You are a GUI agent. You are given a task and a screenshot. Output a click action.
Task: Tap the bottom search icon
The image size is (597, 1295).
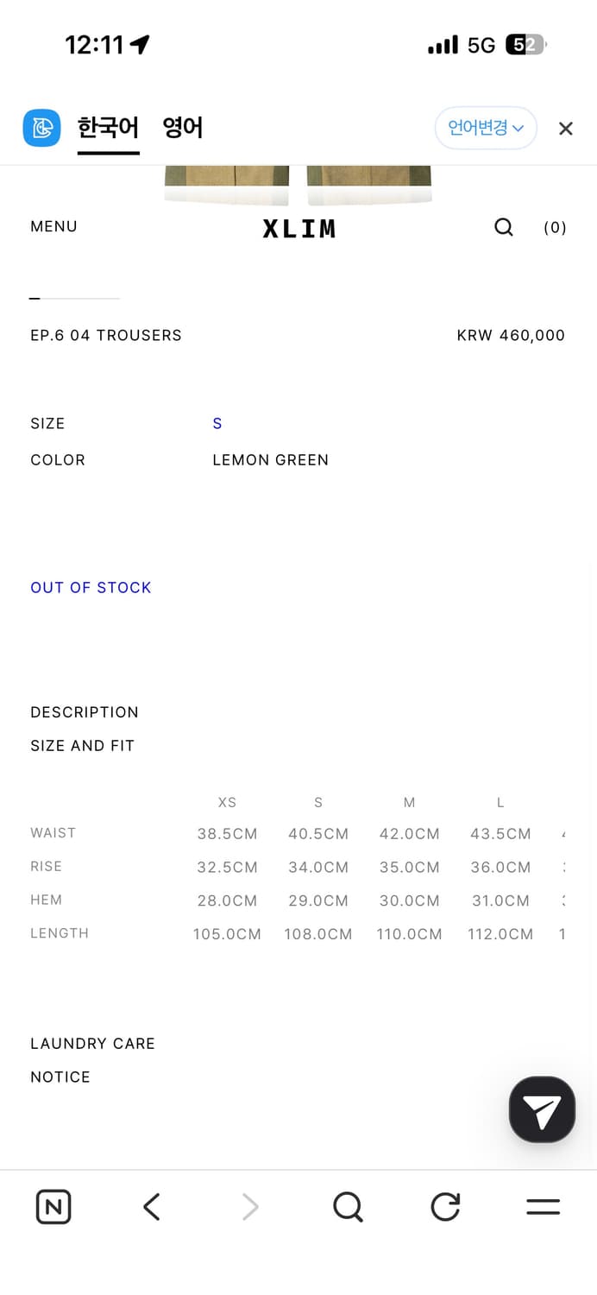348,1206
